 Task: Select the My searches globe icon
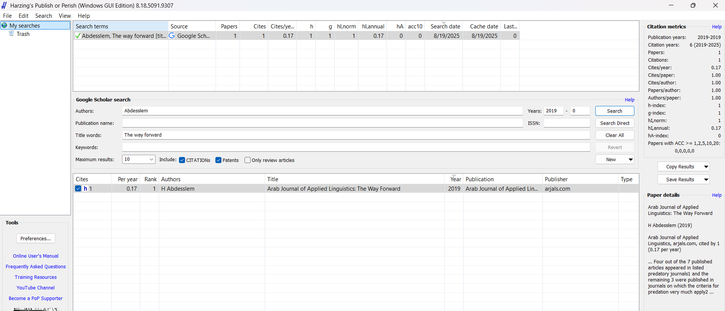coord(5,25)
